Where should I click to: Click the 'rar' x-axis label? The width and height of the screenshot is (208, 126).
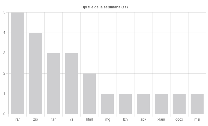(x=17, y=119)
